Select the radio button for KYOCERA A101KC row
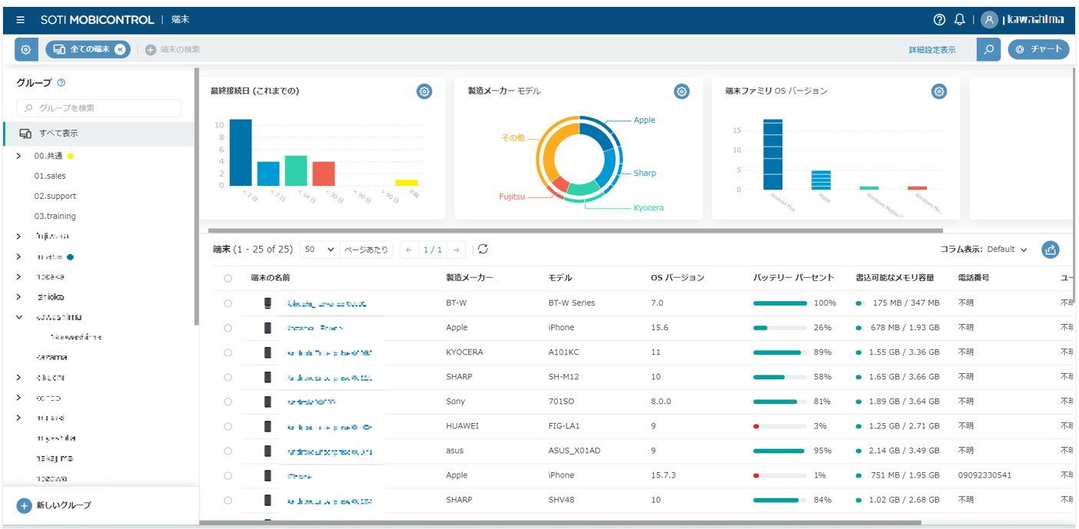The height and width of the screenshot is (529, 1079). click(227, 352)
